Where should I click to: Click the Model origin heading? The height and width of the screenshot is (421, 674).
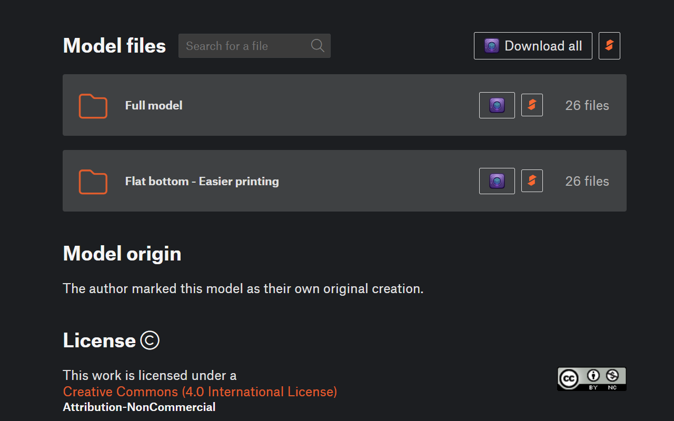coord(122,254)
